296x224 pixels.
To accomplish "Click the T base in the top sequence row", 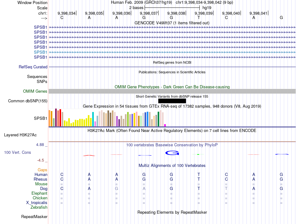I will pos(199,17).
